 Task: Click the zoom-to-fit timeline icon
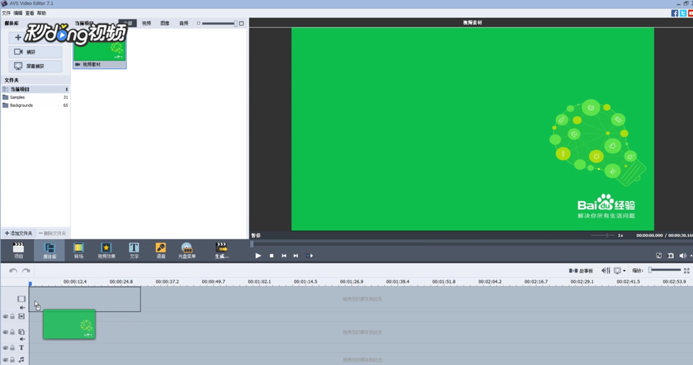click(686, 270)
